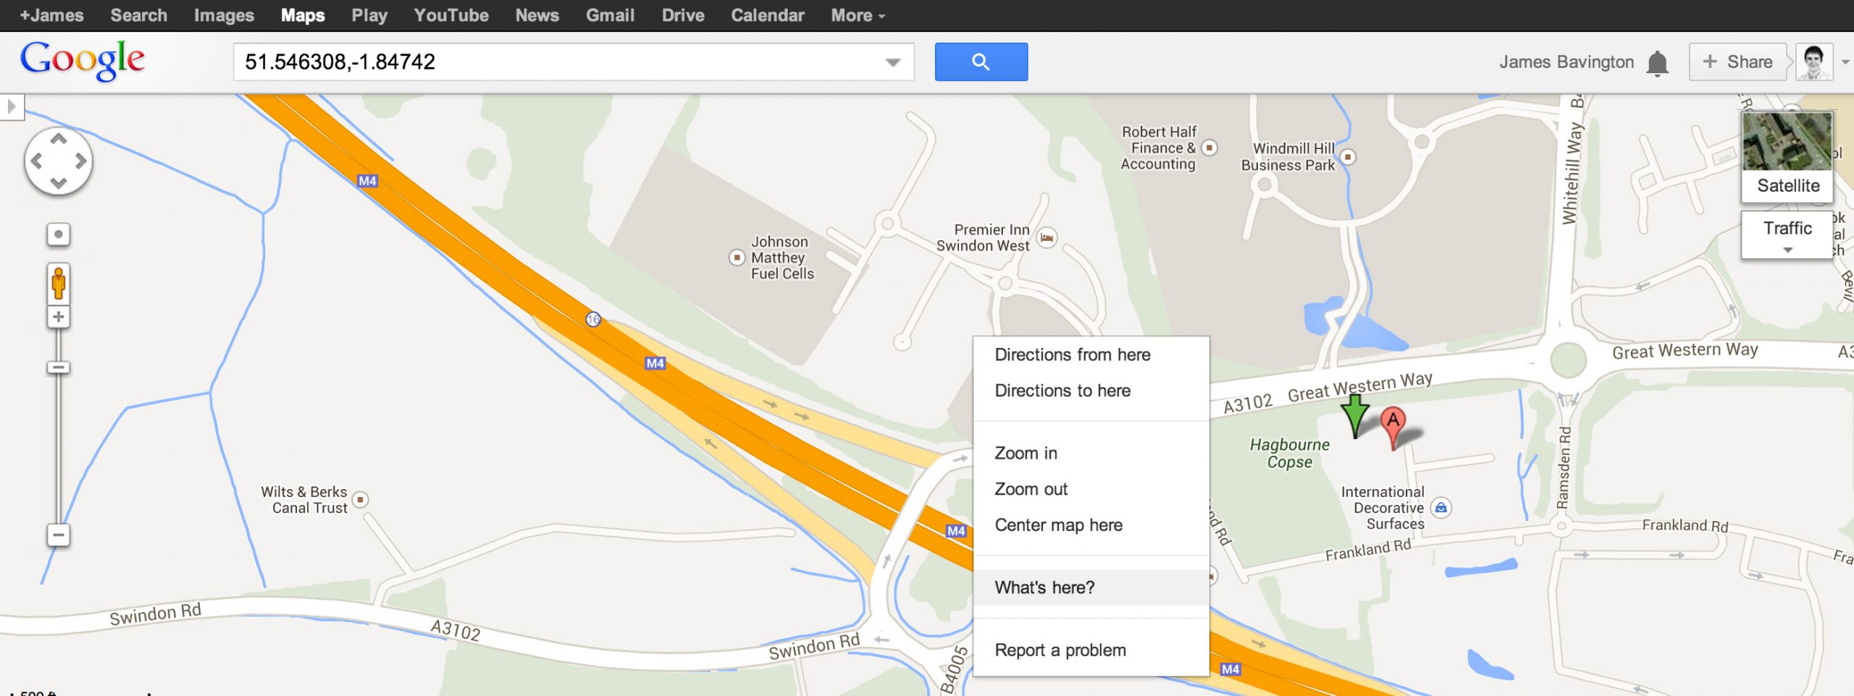The width and height of the screenshot is (1854, 696).
Task: Click the Wilts & Berks Canal Trust marker
Action: click(360, 500)
